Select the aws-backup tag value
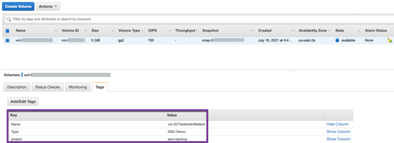This screenshot has height=143, width=394. tap(177, 139)
